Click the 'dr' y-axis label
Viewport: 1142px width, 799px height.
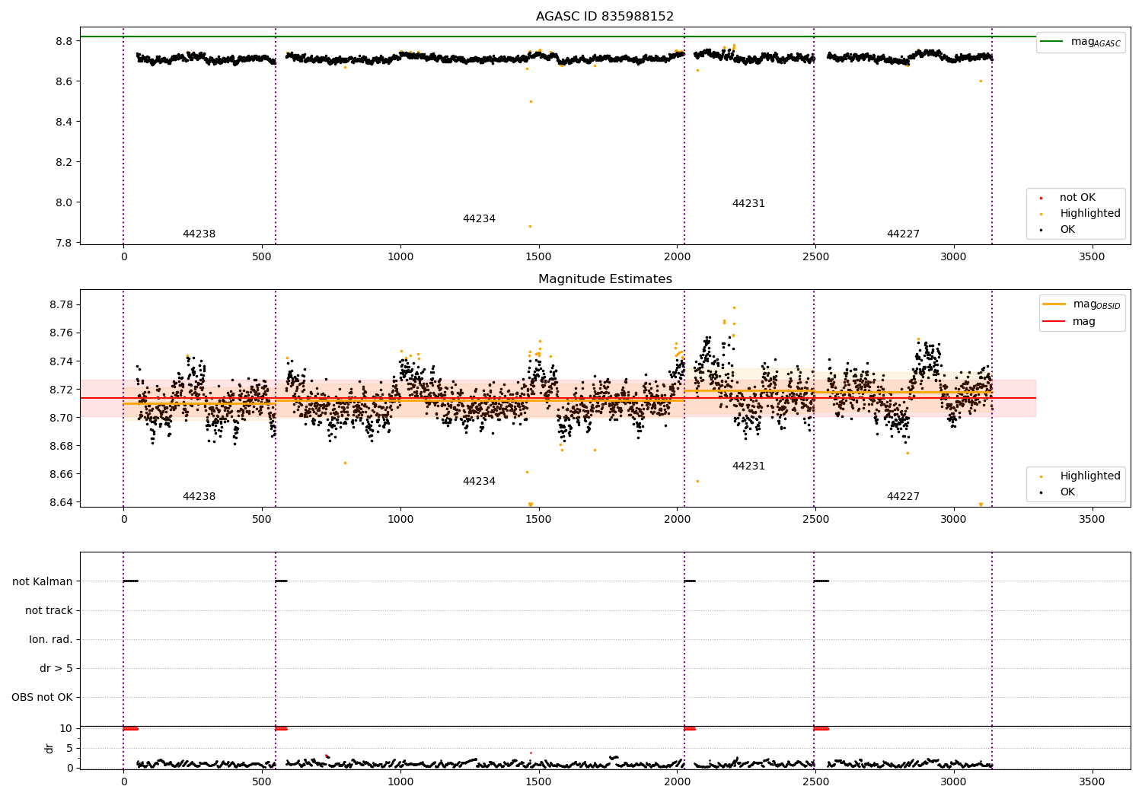point(49,748)
